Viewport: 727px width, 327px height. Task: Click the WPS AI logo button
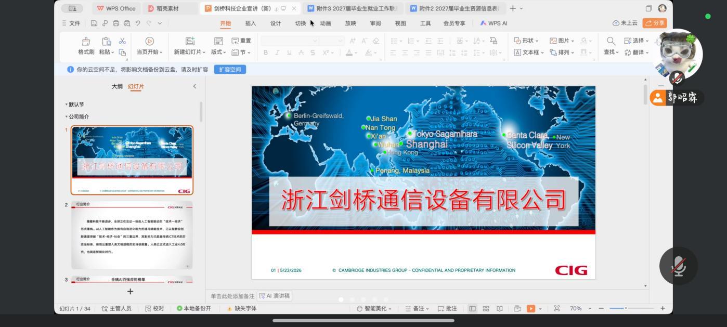494,23
